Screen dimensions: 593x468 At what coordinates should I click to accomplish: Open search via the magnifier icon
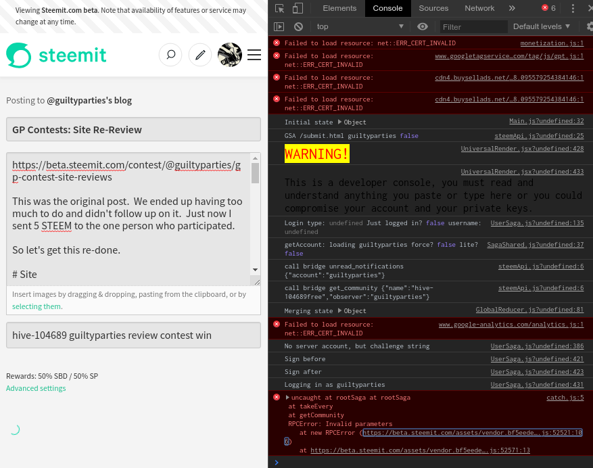coord(170,55)
